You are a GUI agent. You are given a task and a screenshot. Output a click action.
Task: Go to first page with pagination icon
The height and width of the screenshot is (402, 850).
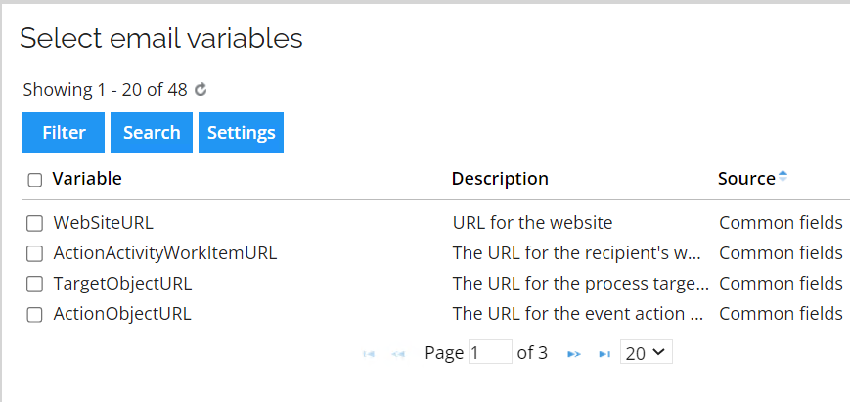(x=369, y=354)
